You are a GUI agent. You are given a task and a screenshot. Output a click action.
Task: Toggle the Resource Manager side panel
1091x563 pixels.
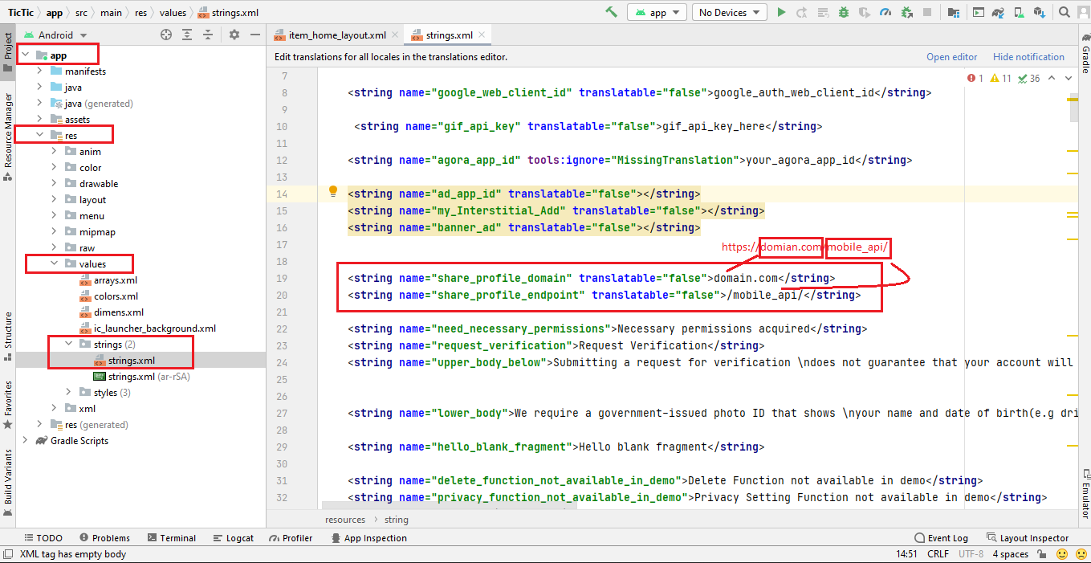pyautogui.click(x=8, y=129)
